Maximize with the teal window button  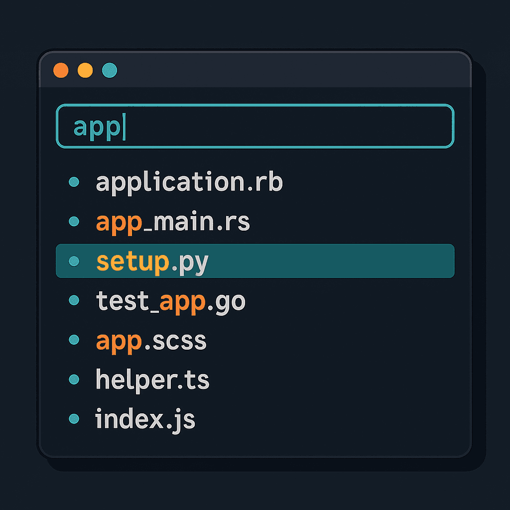tap(110, 70)
